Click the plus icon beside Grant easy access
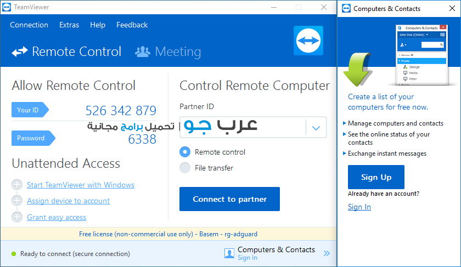This screenshot has height=267, width=461. [x=17, y=218]
